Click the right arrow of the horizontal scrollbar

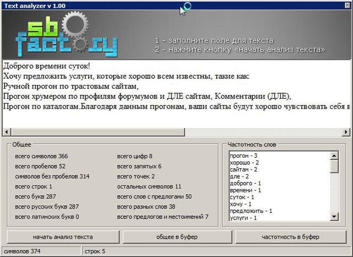346,132
